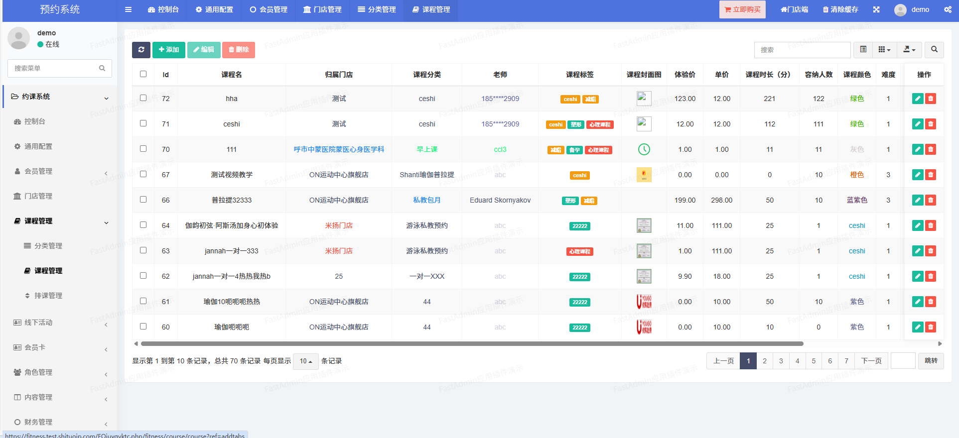959x438 pixels.
Task: Click the fullscreen icon in top bar
Action: tap(876, 9)
